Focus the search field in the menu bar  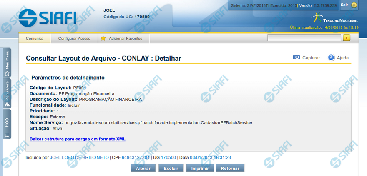[x=304, y=38]
